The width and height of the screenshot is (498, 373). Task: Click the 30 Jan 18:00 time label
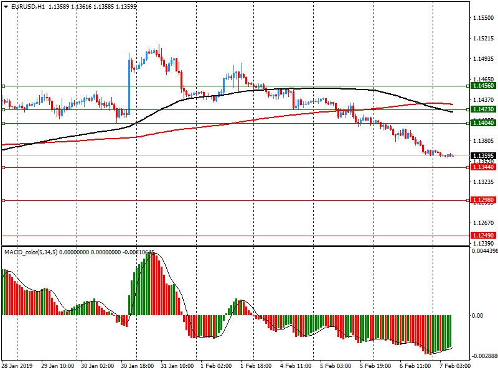(x=138, y=367)
